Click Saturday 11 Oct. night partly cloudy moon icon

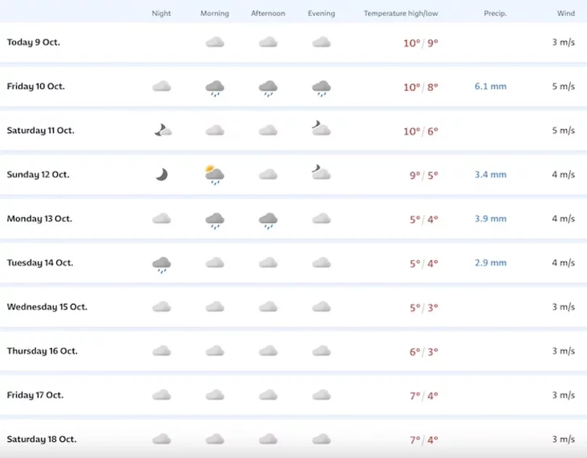[x=163, y=130]
